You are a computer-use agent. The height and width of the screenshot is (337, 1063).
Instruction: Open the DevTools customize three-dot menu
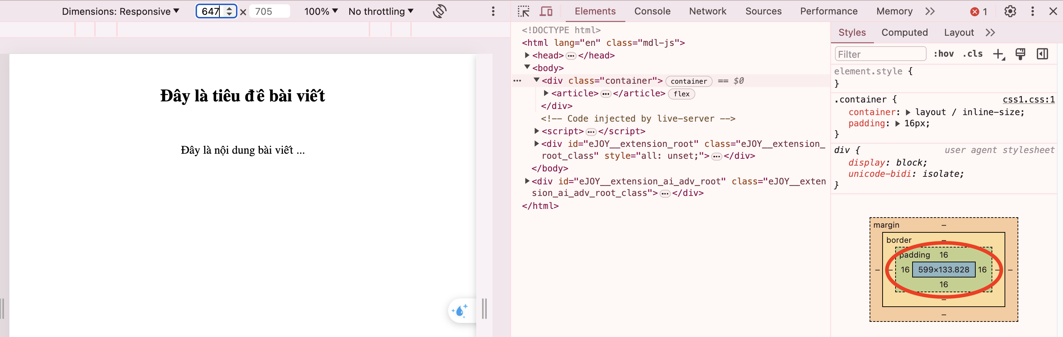[x=1032, y=11]
